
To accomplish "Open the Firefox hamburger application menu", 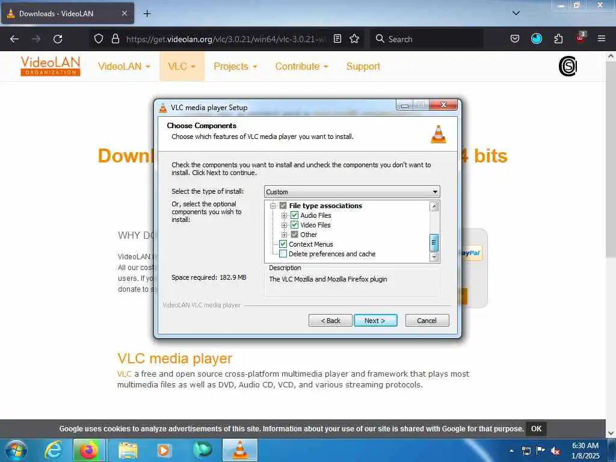I will 601,38.
